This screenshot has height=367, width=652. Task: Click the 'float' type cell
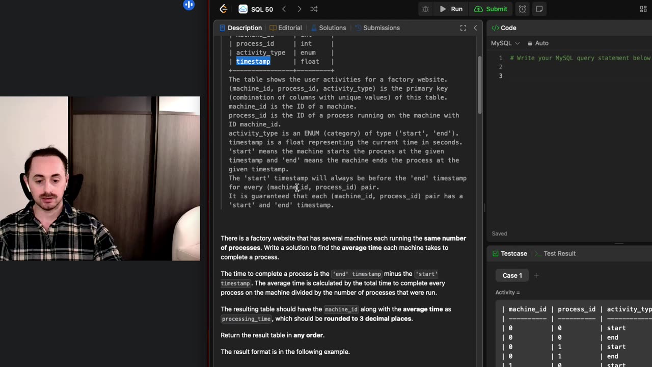point(310,62)
